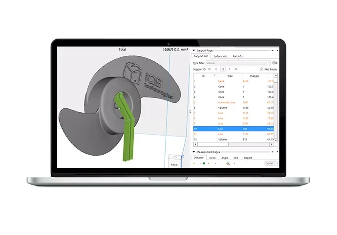Click the vertical scrollbar thumb of support list
The height and width of the screenshot is (235, 337).
[x=276, y=80]
